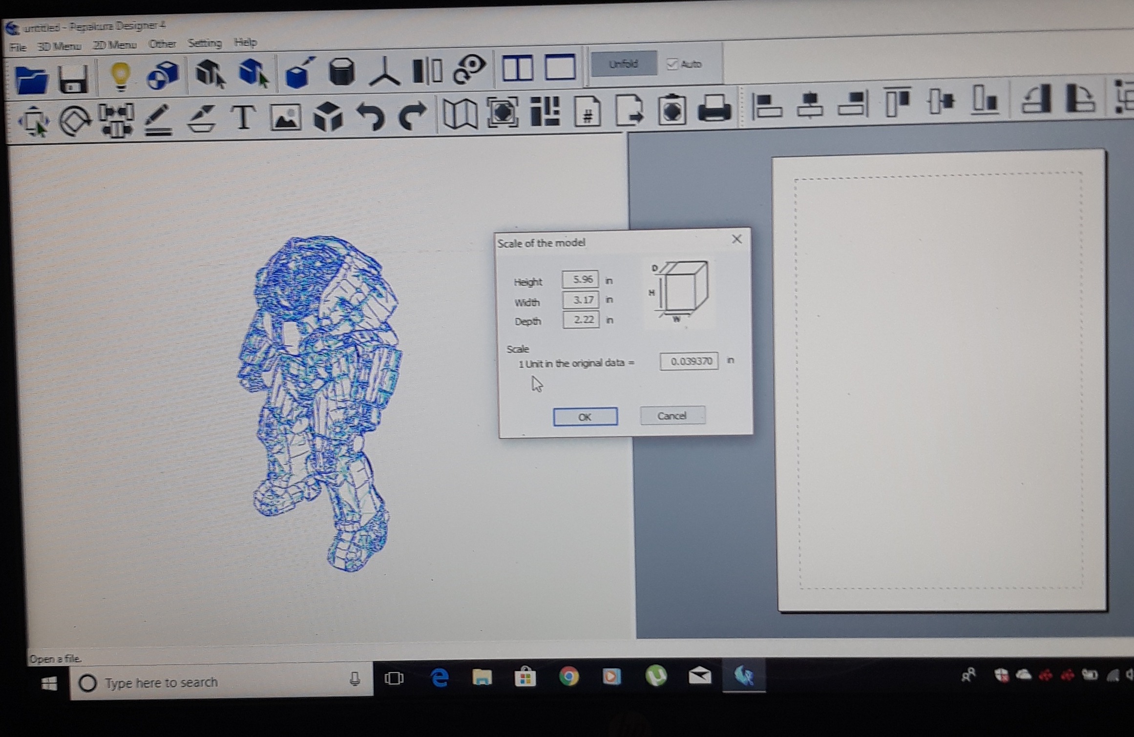Show the 3D axis icon
The height and width of the screenshot is (737, 1134).
[x=384, y=71]
